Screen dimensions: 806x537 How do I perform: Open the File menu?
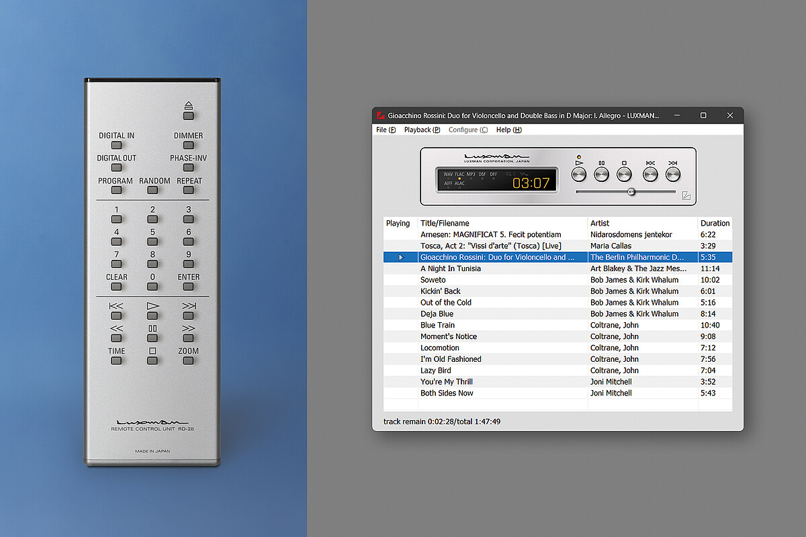tap(386, 130)
